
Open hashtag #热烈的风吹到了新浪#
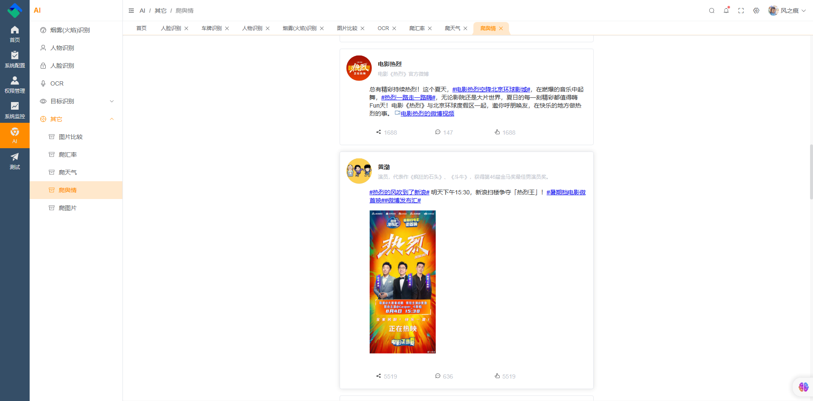399,192
